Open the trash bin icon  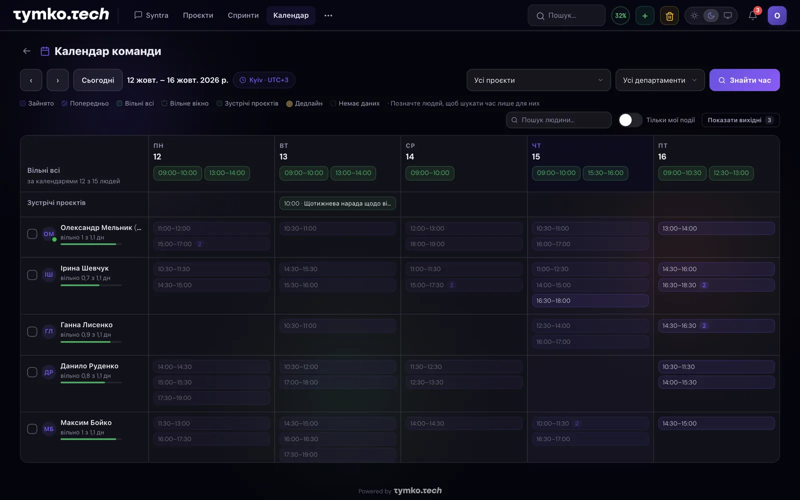(669, 15)
